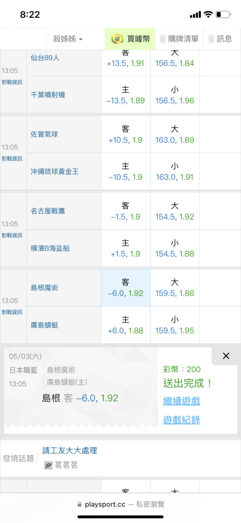Open the 殺姊姊 user dropdown
This screenshot has width=241, height=523.
[68, 39]
